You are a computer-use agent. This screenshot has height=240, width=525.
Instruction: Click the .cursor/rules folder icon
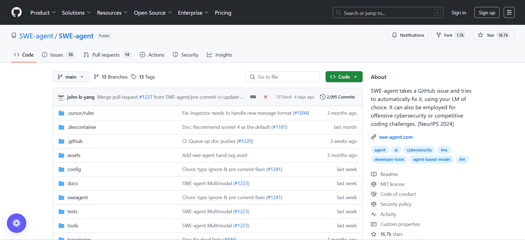point(61,113)
